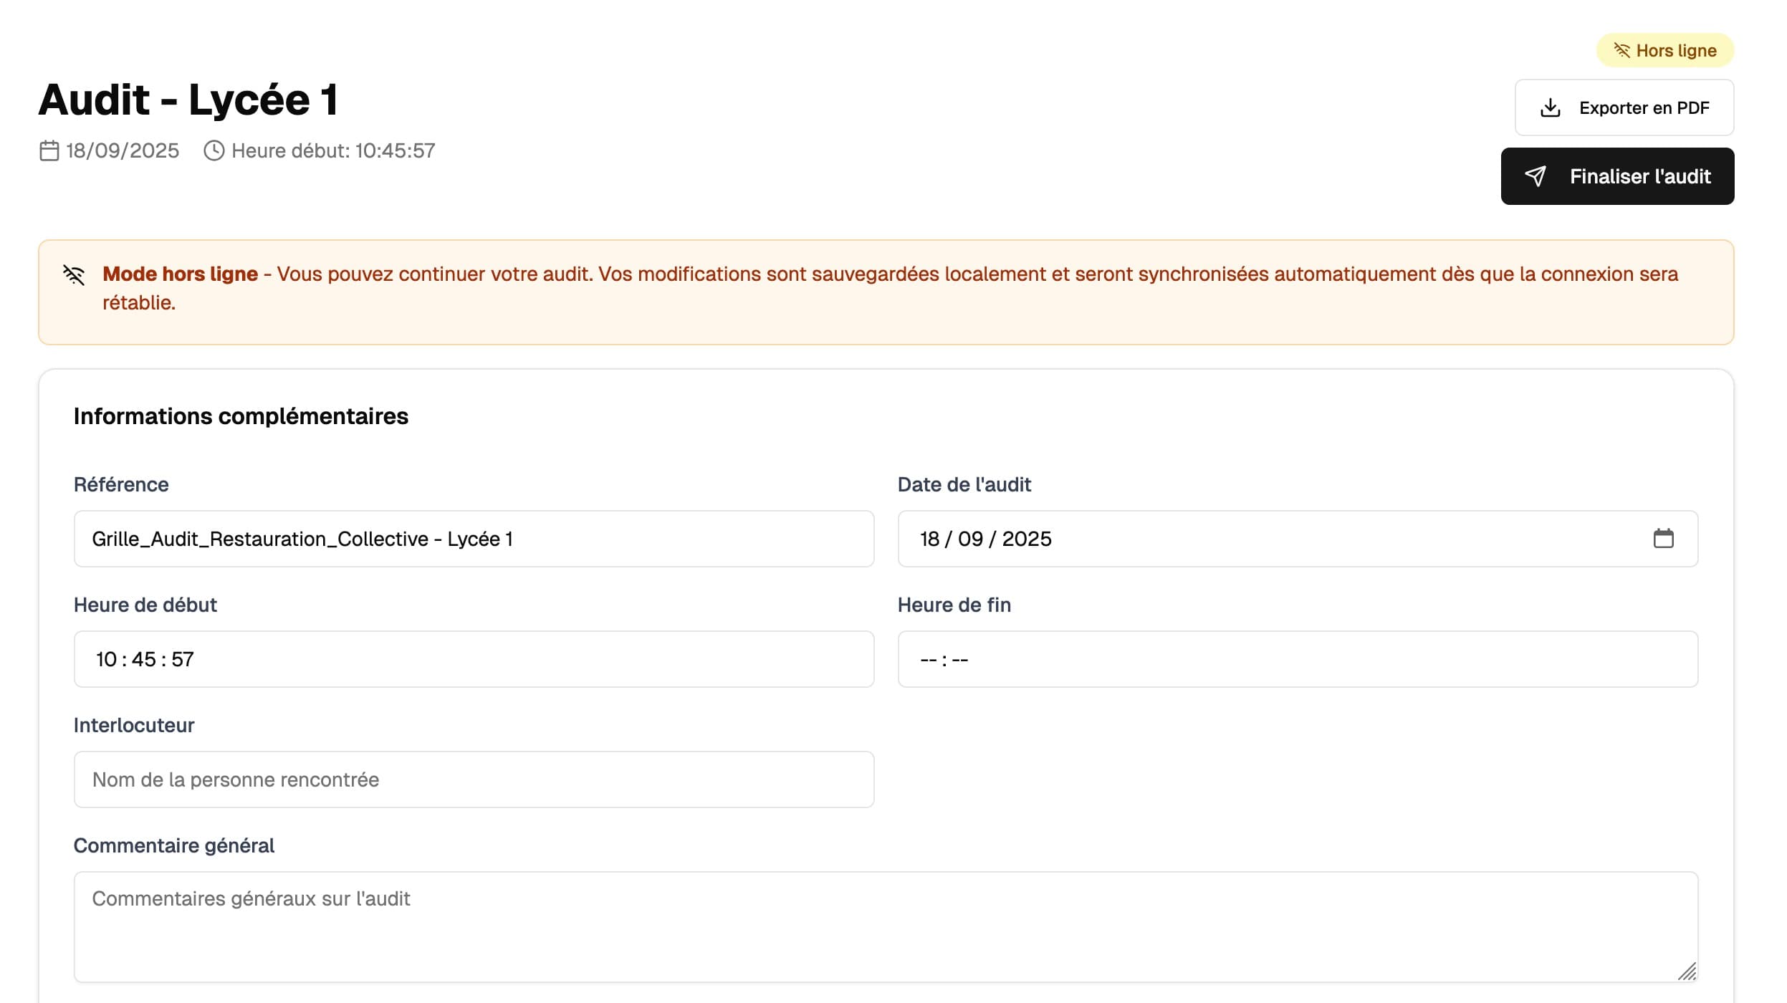Click the Mode hors ligne bold text
The width and height of the screenshot is (1787, 1003).
pyautogui.click(x=180, y=274)
